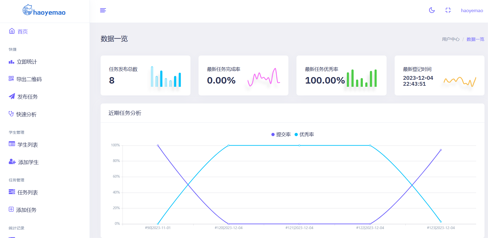This screenshot has width=488, height=238.
Task: Click the home icon beside 首页
Action: click(x=12, y=31)
